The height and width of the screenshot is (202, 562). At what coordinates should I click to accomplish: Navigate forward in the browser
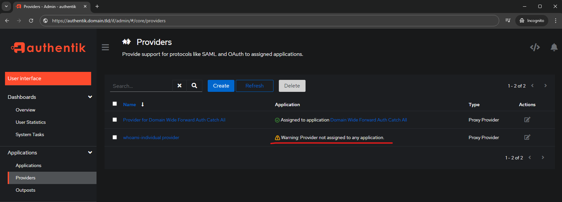click(x=19, y=21)
